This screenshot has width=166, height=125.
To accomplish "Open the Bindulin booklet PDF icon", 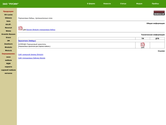I will tap(20, 28).
